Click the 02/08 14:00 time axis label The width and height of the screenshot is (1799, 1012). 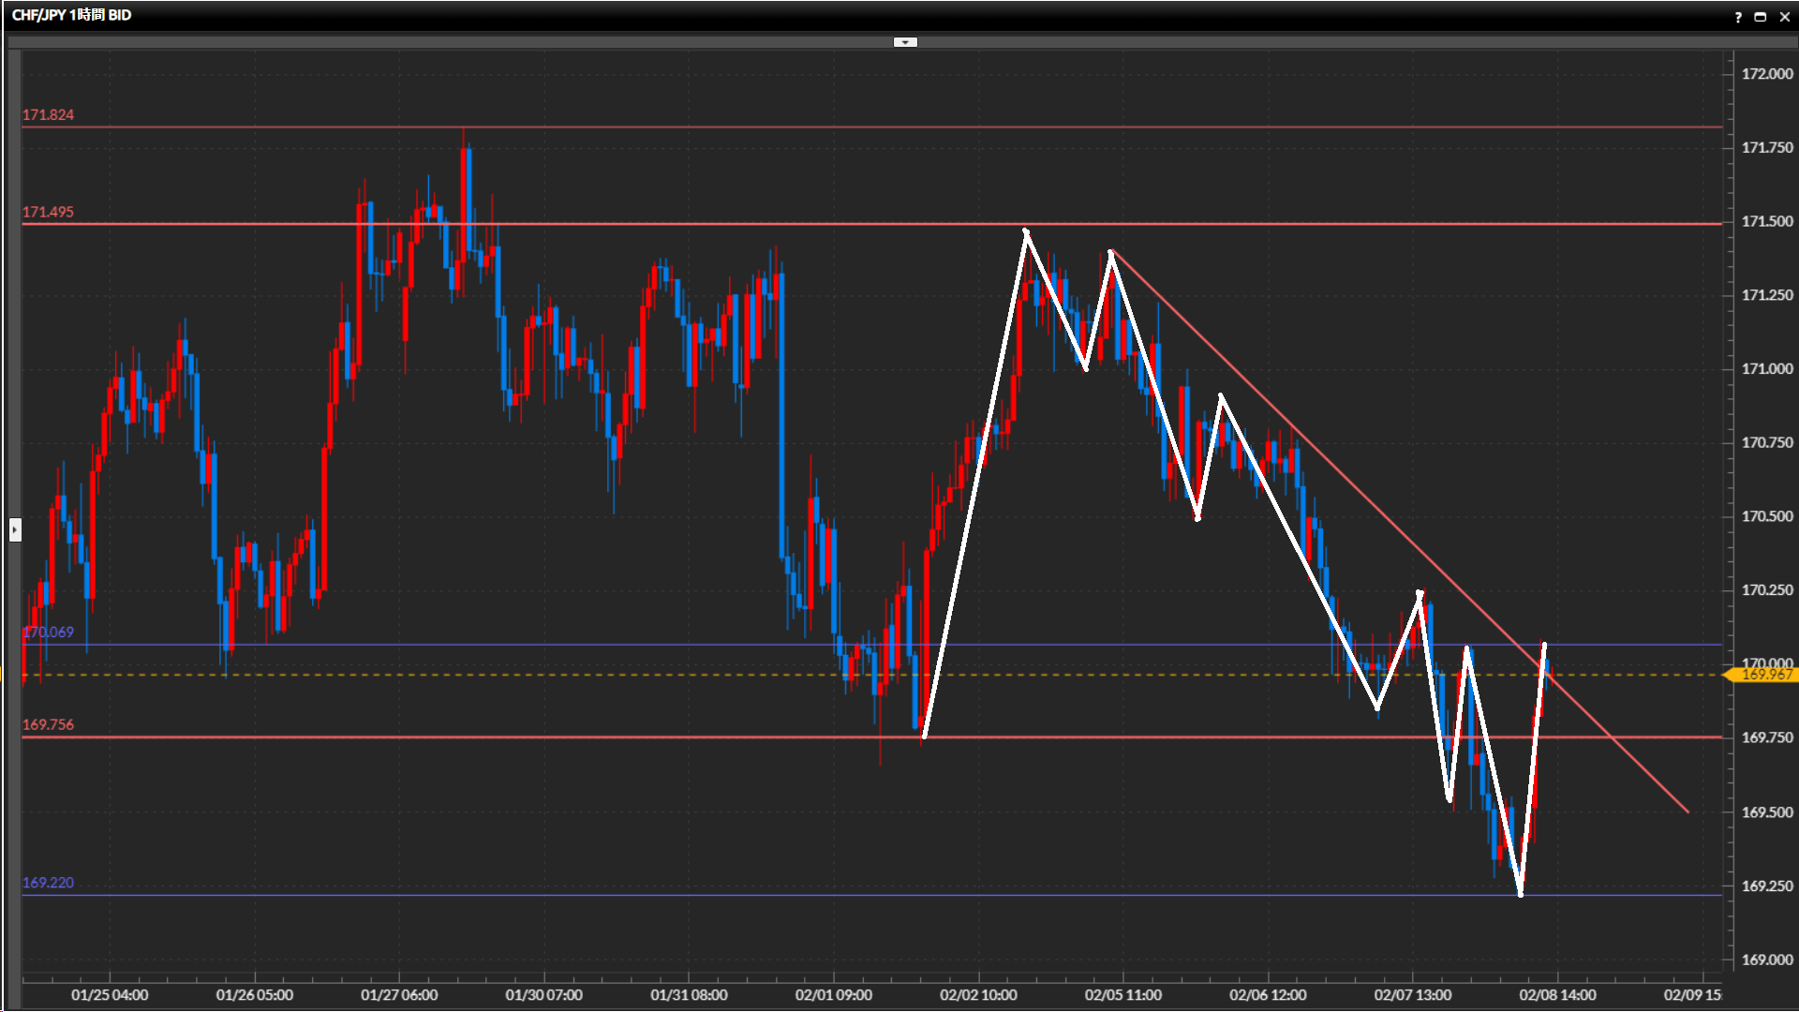coord(1557,995)
